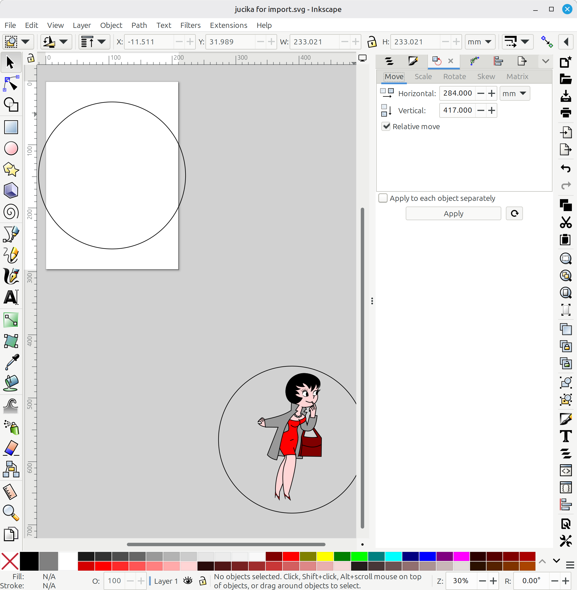Select the Eraser tool
This screenshot has height=590, width=577.
(11, 448)
